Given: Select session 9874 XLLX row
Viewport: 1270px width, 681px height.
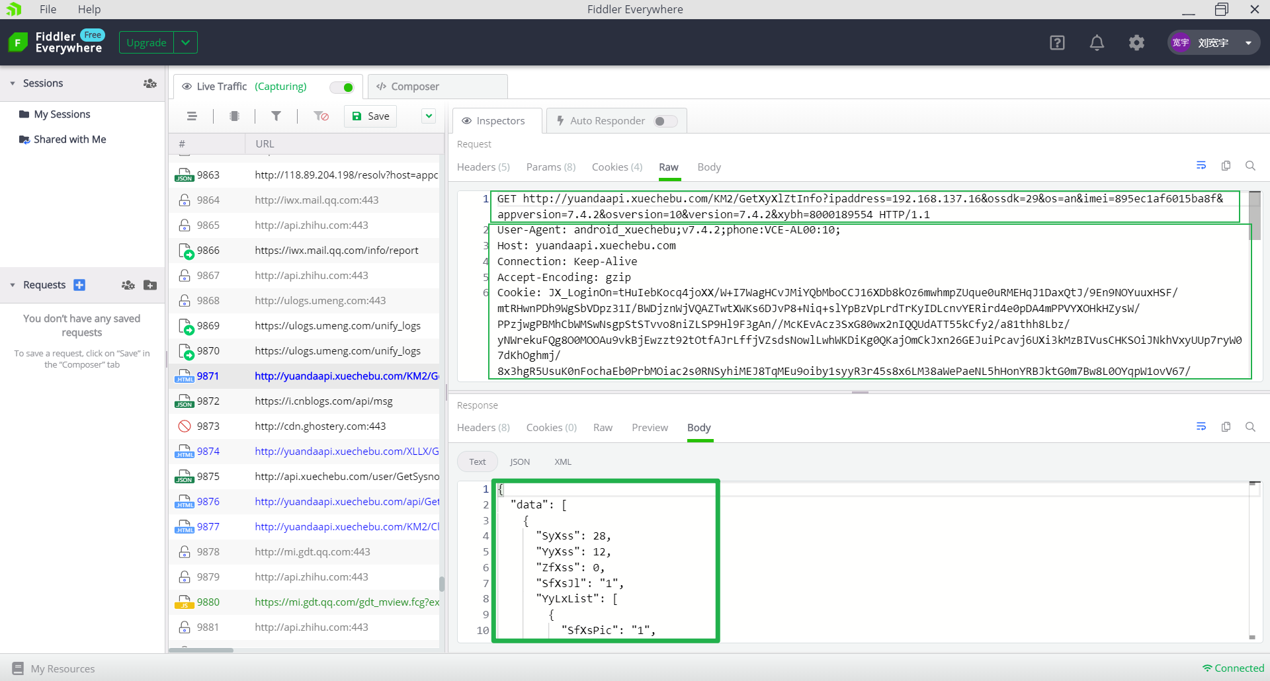Looking at the screenshot, I should (x=304, y=452).
